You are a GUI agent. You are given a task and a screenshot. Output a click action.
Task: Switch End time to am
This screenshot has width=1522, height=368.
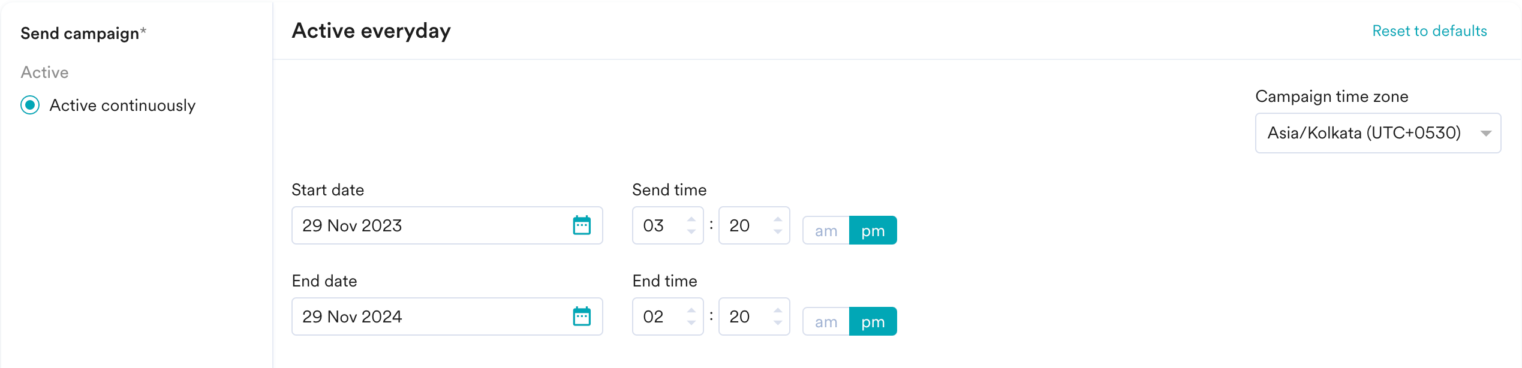coord(826,322)
